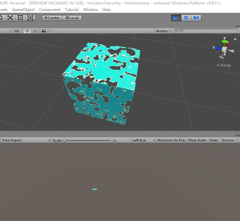Select the combined Transform tool
The image size is (240, 221).
[30, 18]
